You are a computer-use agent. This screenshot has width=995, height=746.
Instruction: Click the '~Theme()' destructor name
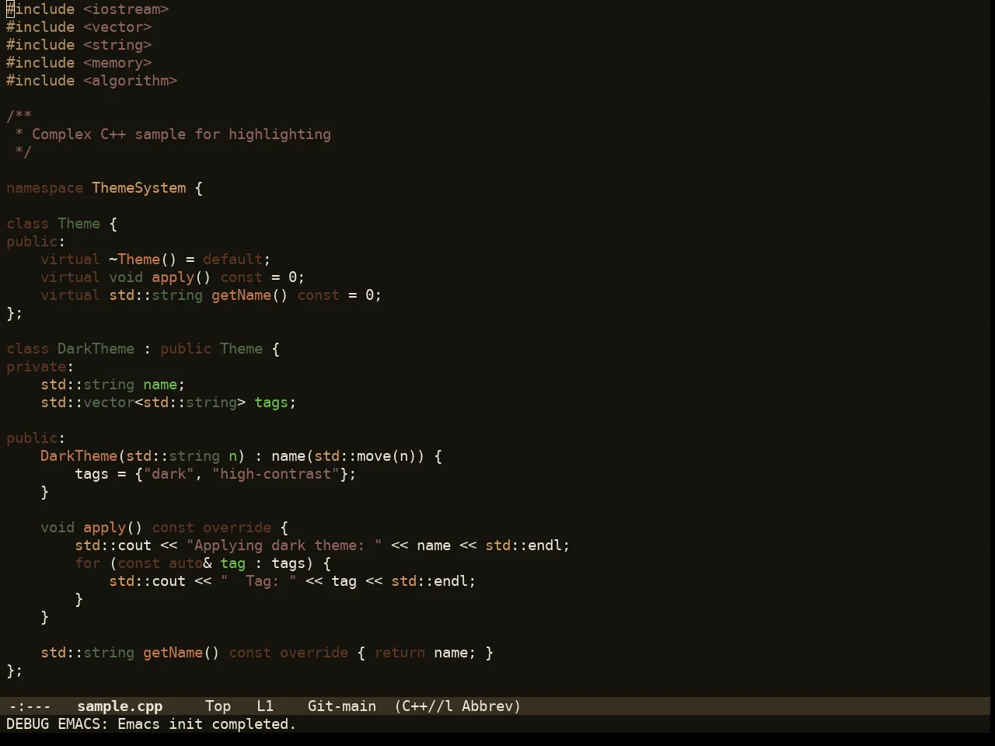click(x=143, y=260)
